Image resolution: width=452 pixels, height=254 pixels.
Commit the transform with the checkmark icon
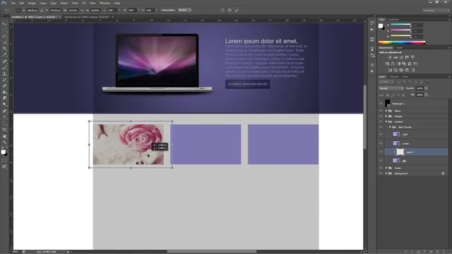[237, 10]
